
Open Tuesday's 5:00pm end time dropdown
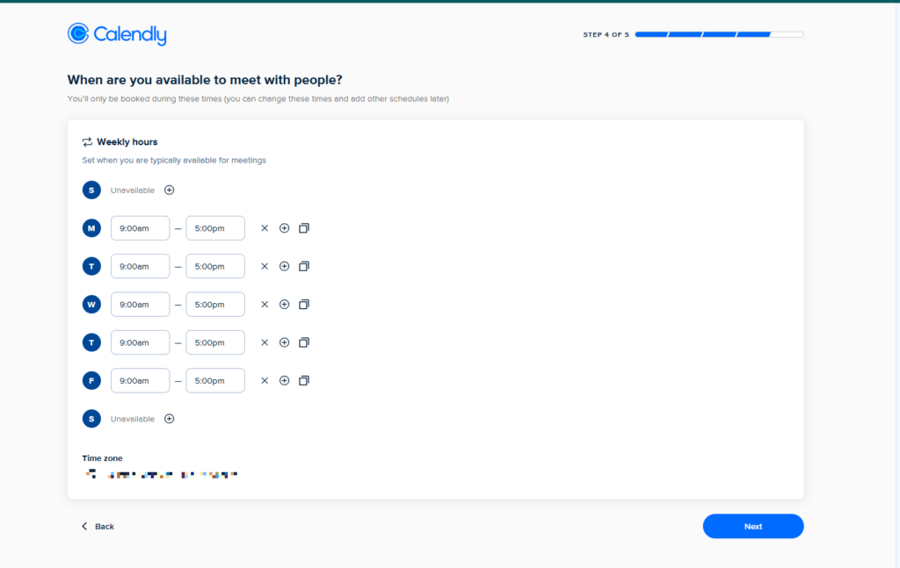click(x=215, y=266)
